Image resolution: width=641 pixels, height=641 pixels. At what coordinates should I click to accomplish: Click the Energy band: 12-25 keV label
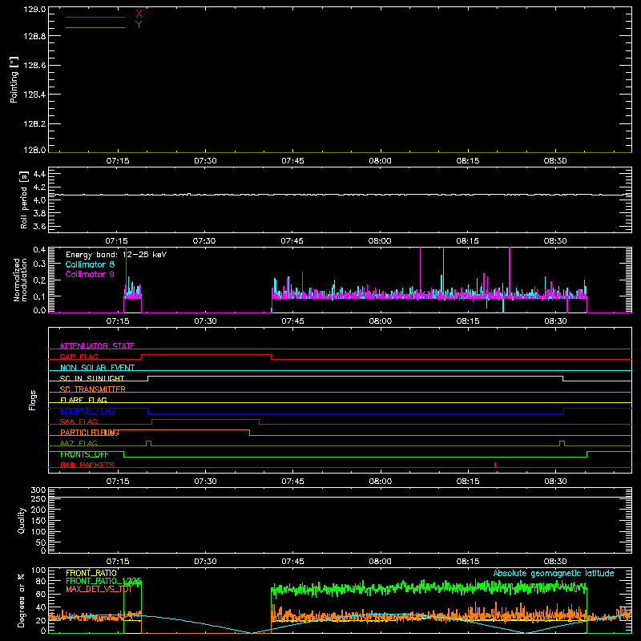coord(116,255)
